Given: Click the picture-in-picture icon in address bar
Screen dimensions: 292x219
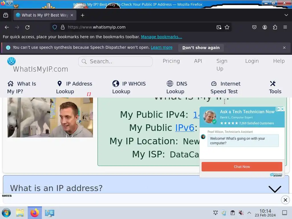Looking at the screenshot, I should point(219,27).
